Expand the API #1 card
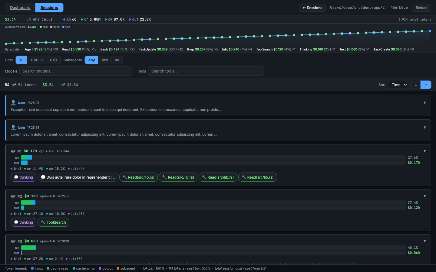 424,151
